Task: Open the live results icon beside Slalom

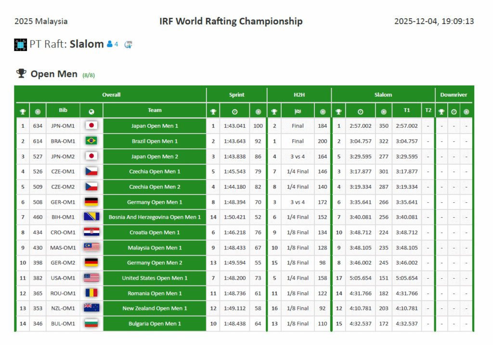Action: (128, 45)
